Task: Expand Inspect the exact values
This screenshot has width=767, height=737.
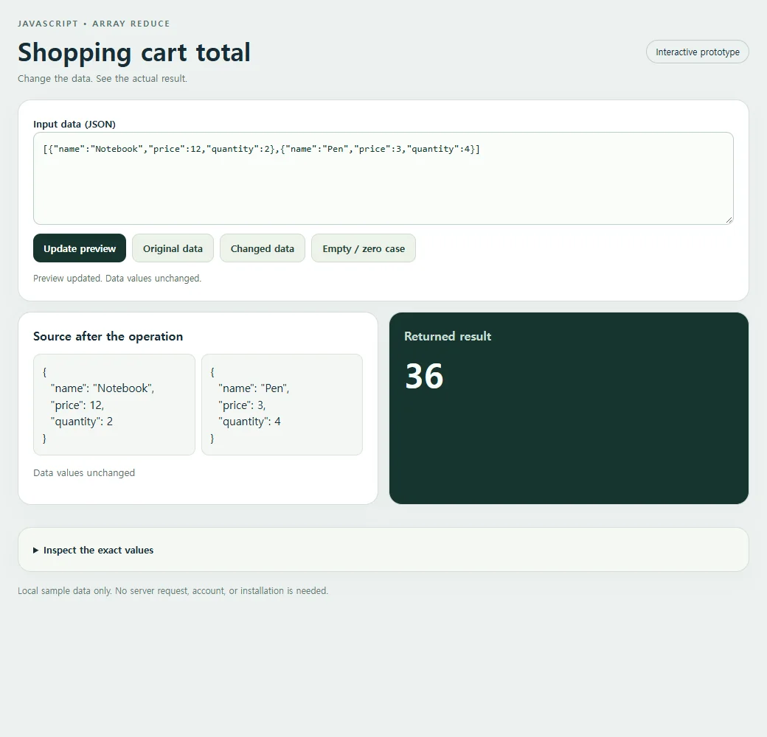Action: [94, 550]
